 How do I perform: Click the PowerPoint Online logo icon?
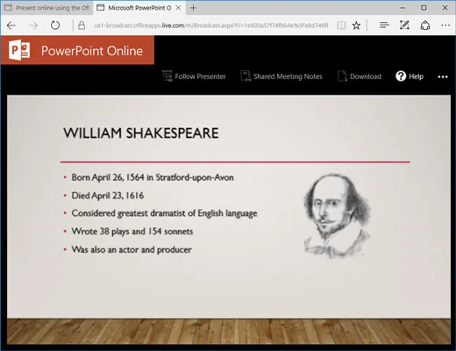pyautogui.click(x=19, y=50)
